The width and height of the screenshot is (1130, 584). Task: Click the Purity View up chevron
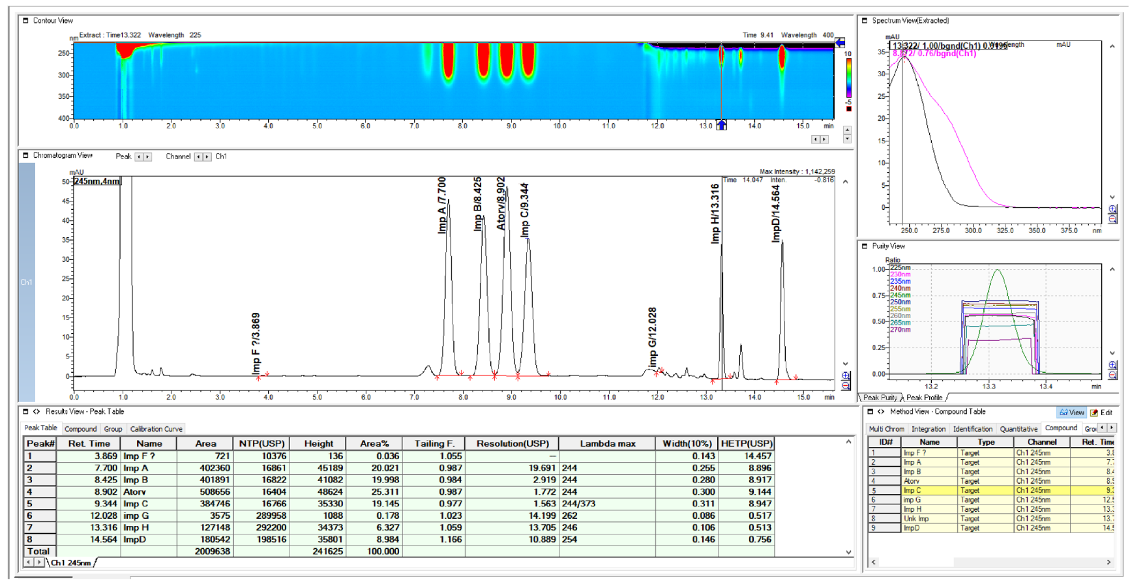1112,269
